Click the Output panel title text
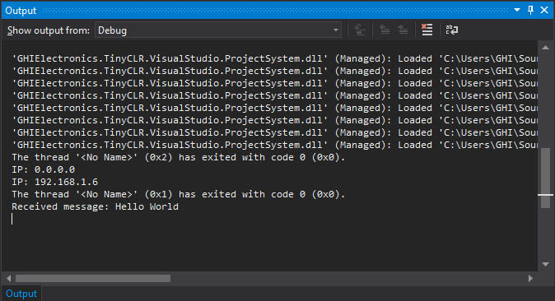The image size is (555, 301). tap(21, 11)
